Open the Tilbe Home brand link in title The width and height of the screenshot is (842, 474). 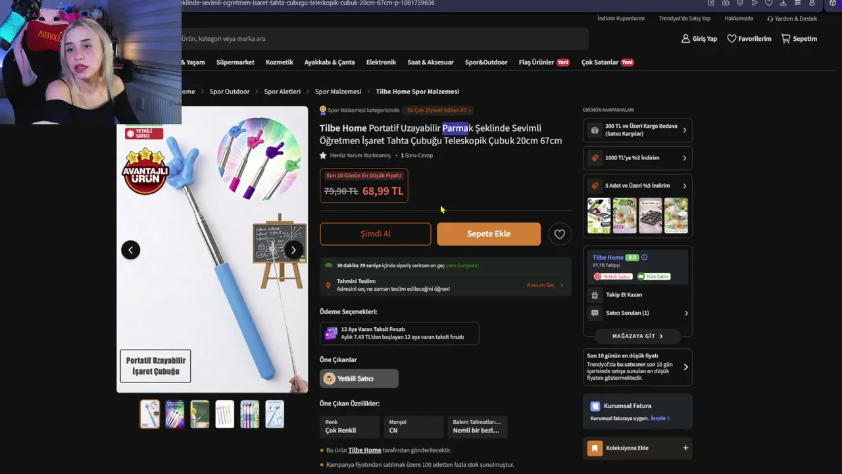pos(343,128)
